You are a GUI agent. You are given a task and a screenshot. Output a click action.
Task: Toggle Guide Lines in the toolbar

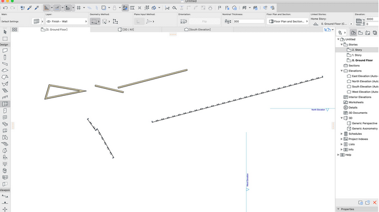47,8
